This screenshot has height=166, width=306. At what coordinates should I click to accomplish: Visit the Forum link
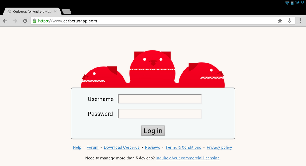pos(93,148)
